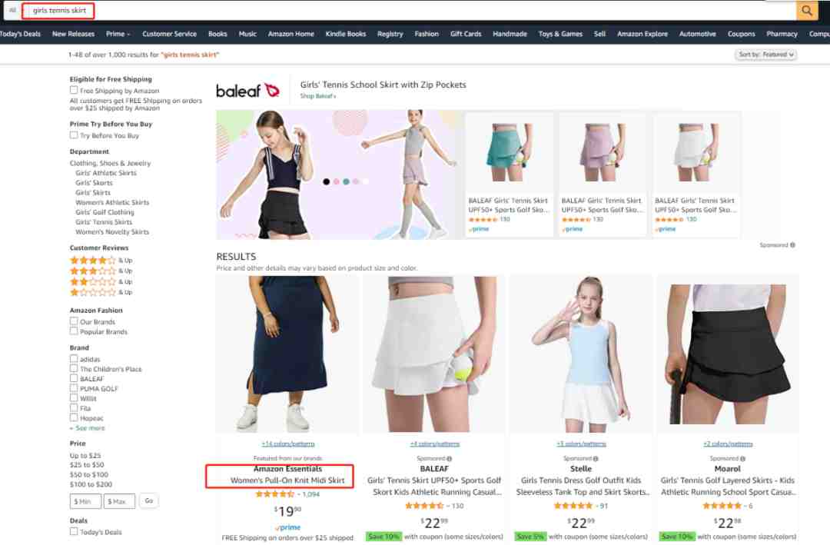The height and width of the screenshot is (545, 830).
Task: Open Coupons nav item
Action: [741, 34]
